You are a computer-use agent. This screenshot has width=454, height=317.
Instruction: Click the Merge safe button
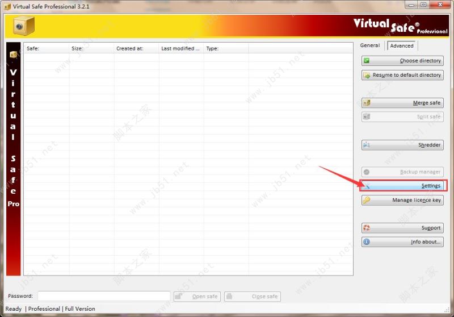402,103
